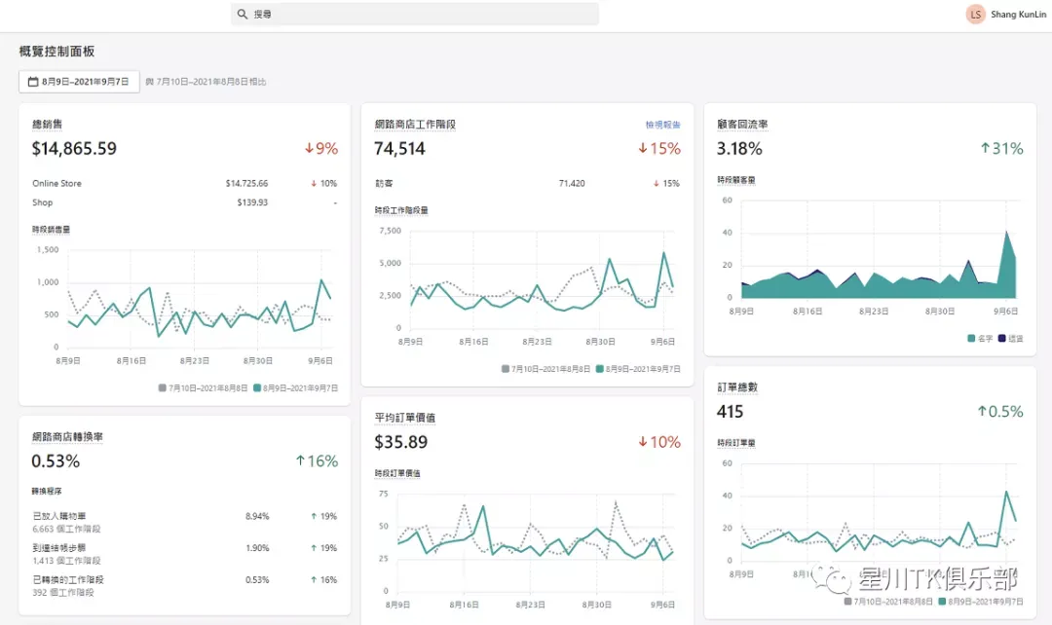Click the 1.90% checkout rate
Image resolution: width=1052 pixels, height=625 pixels.
257,548
